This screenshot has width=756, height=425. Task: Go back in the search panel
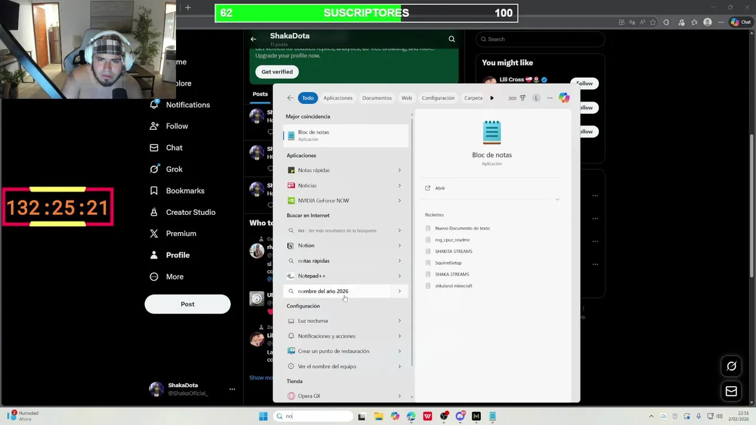[290, 98]
